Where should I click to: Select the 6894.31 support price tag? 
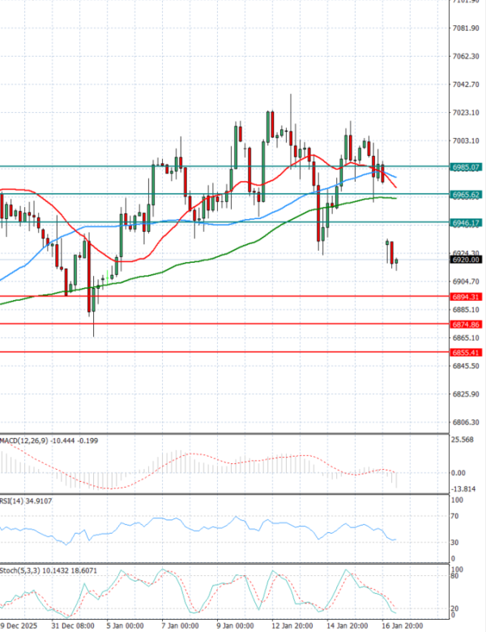coord(467,297)
